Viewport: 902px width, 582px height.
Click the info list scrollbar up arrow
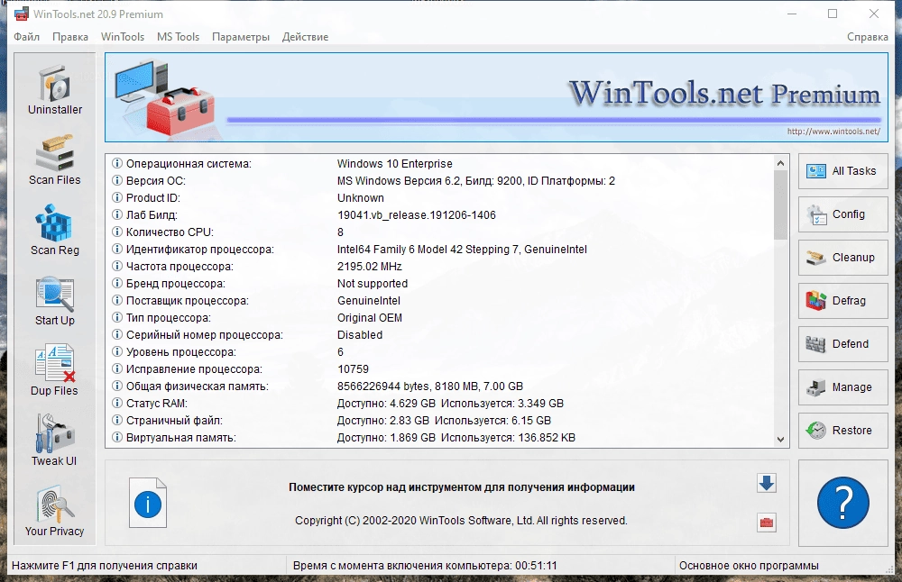(x=780, y=163)
